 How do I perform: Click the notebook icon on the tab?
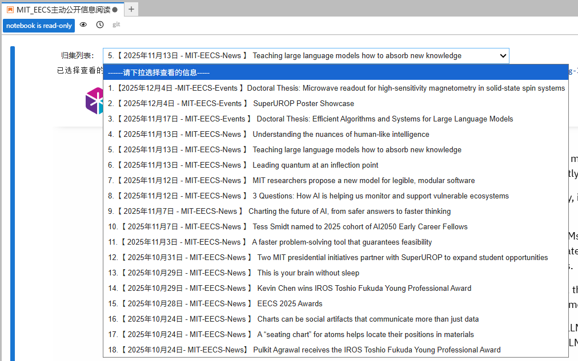click(x=10, y=10)
